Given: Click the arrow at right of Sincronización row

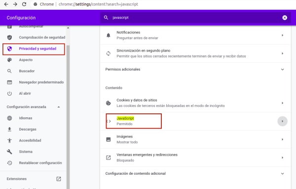Looking at the screenshot, I should coord(282,54).
